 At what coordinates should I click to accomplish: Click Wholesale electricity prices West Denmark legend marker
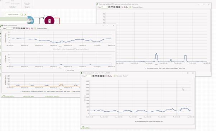(136, 122)
